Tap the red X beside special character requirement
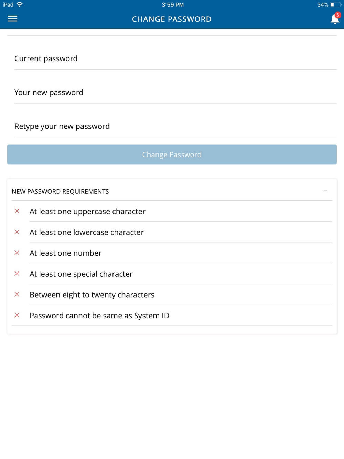 (17, 274)
